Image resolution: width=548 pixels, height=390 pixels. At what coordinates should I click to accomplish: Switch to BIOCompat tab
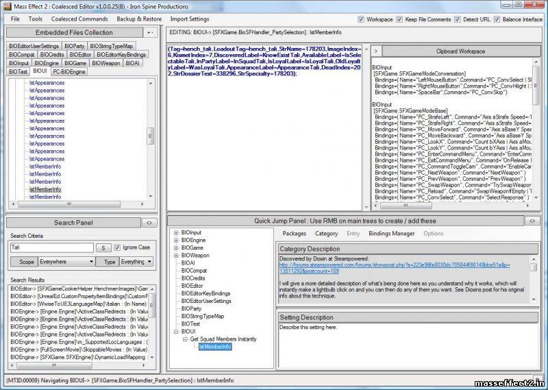22,55
